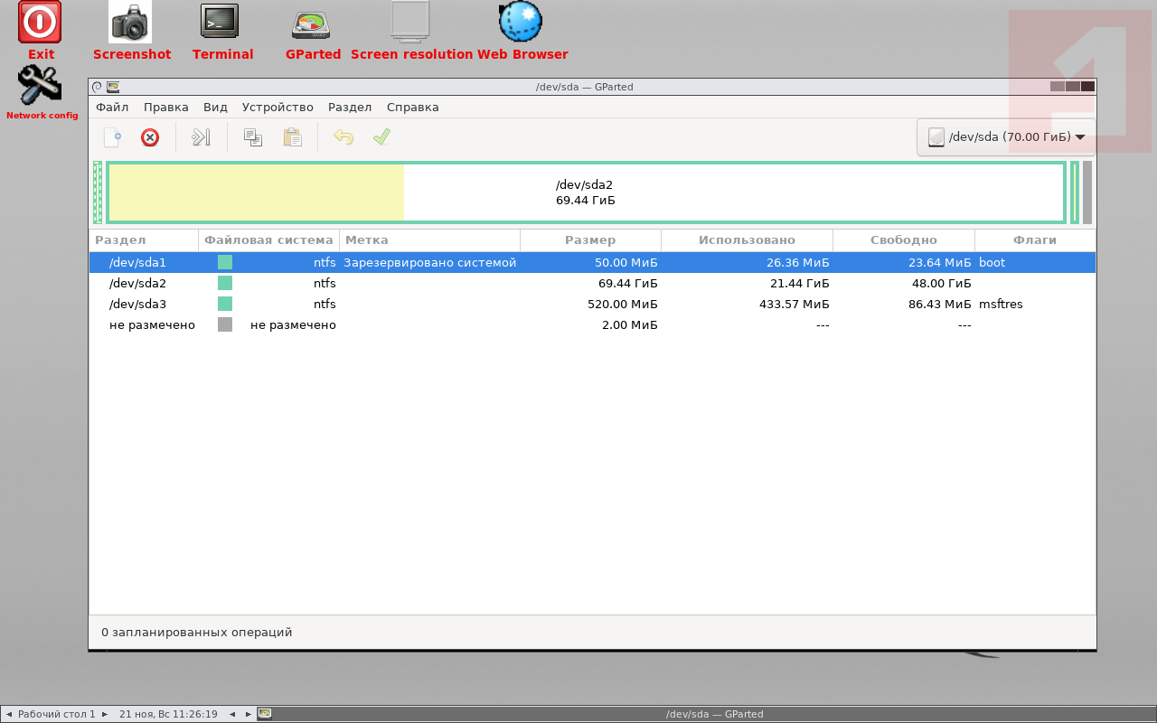Click the red Delete partition toolbar icon

click(x=150, y=137)
